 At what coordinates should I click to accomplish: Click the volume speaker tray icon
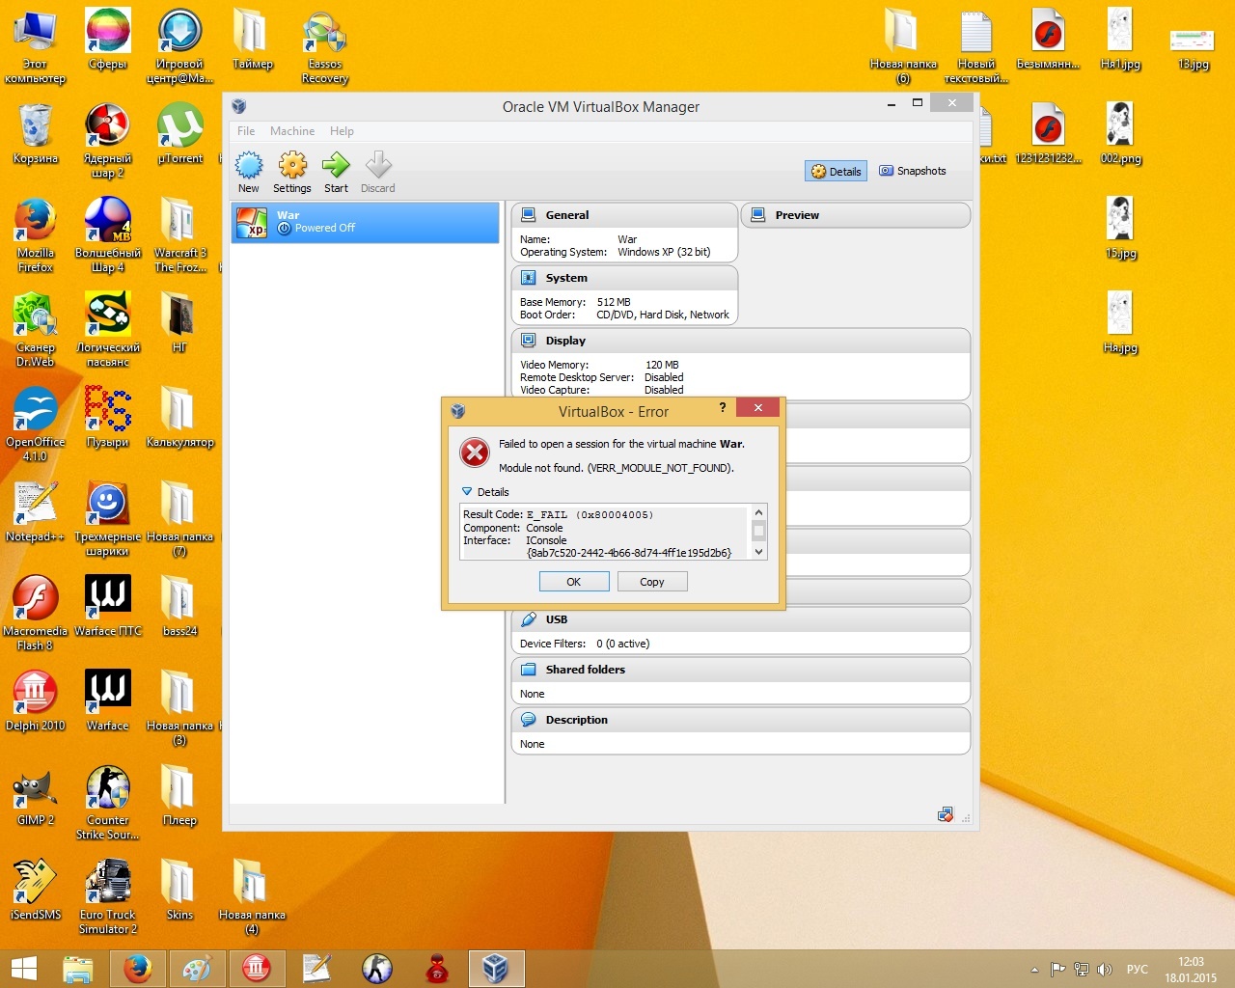click(1105, 970)
